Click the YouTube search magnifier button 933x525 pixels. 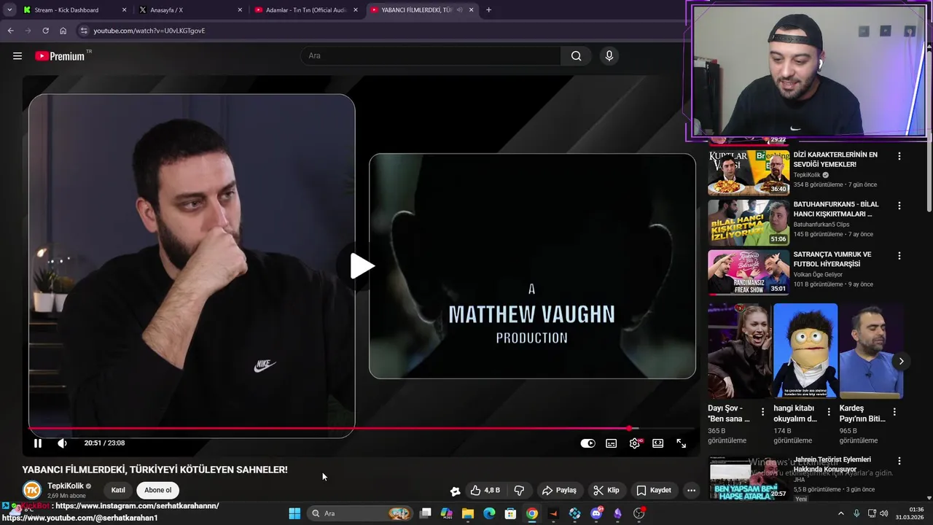tap(576, 55)
